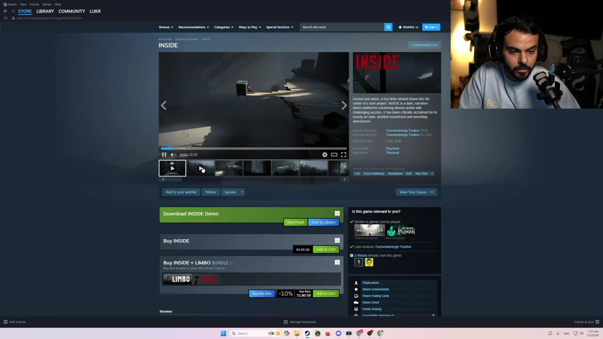Open the COMMUNITY tab
Image resolution: width=603 pixels, height=339 pixels.
pyautogui.click(x=72, y=11)
